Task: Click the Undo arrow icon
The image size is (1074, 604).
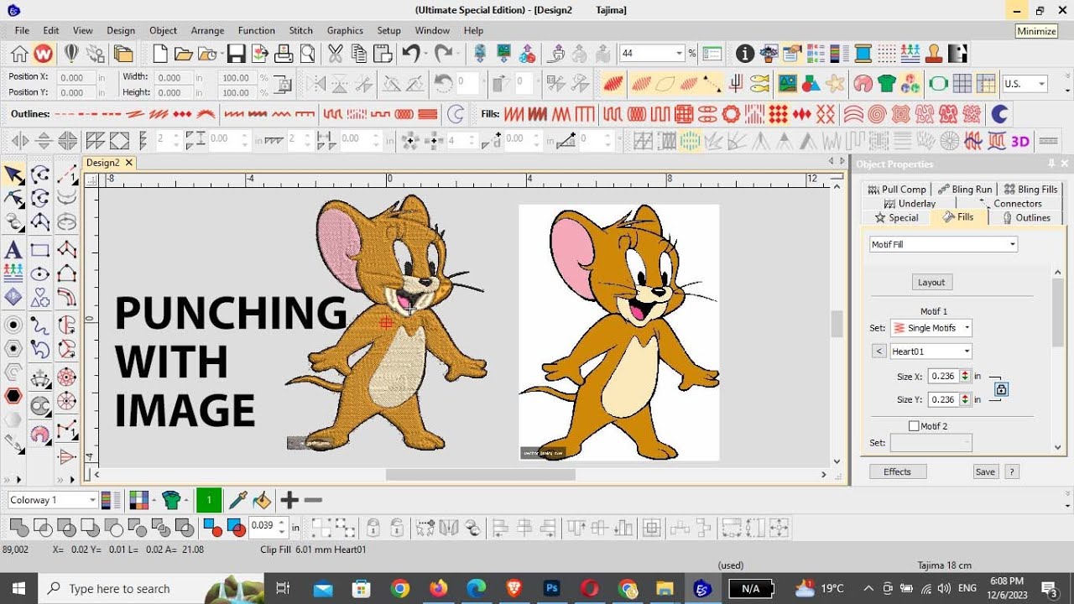Action: (x=409, y=54)
